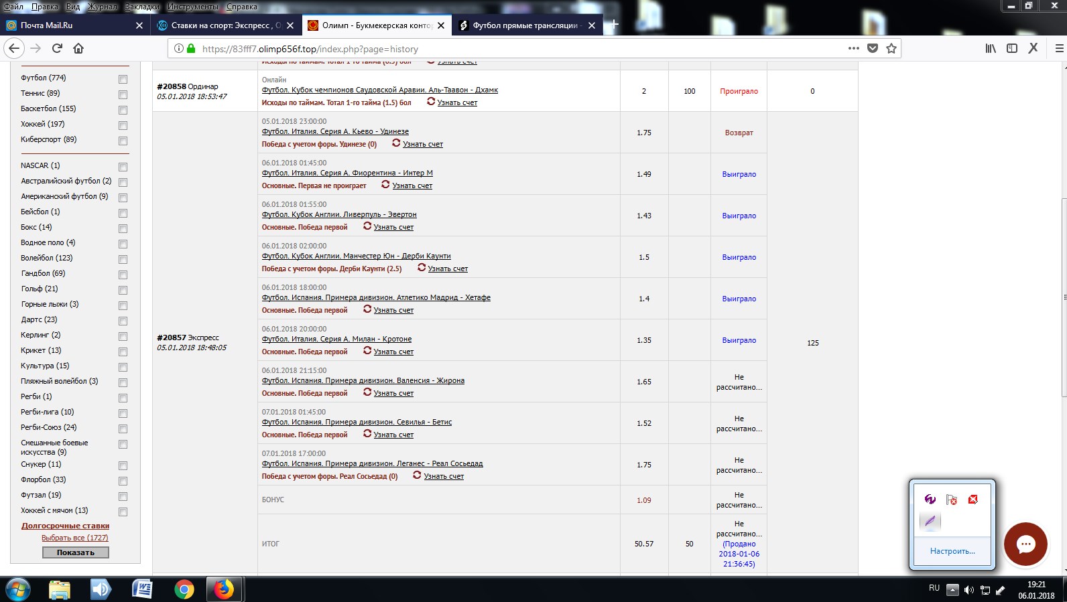Refresh score icon for Ливерпуль - Эвертон
This screenshot has height=602, width=1067.
coord(367,226)
